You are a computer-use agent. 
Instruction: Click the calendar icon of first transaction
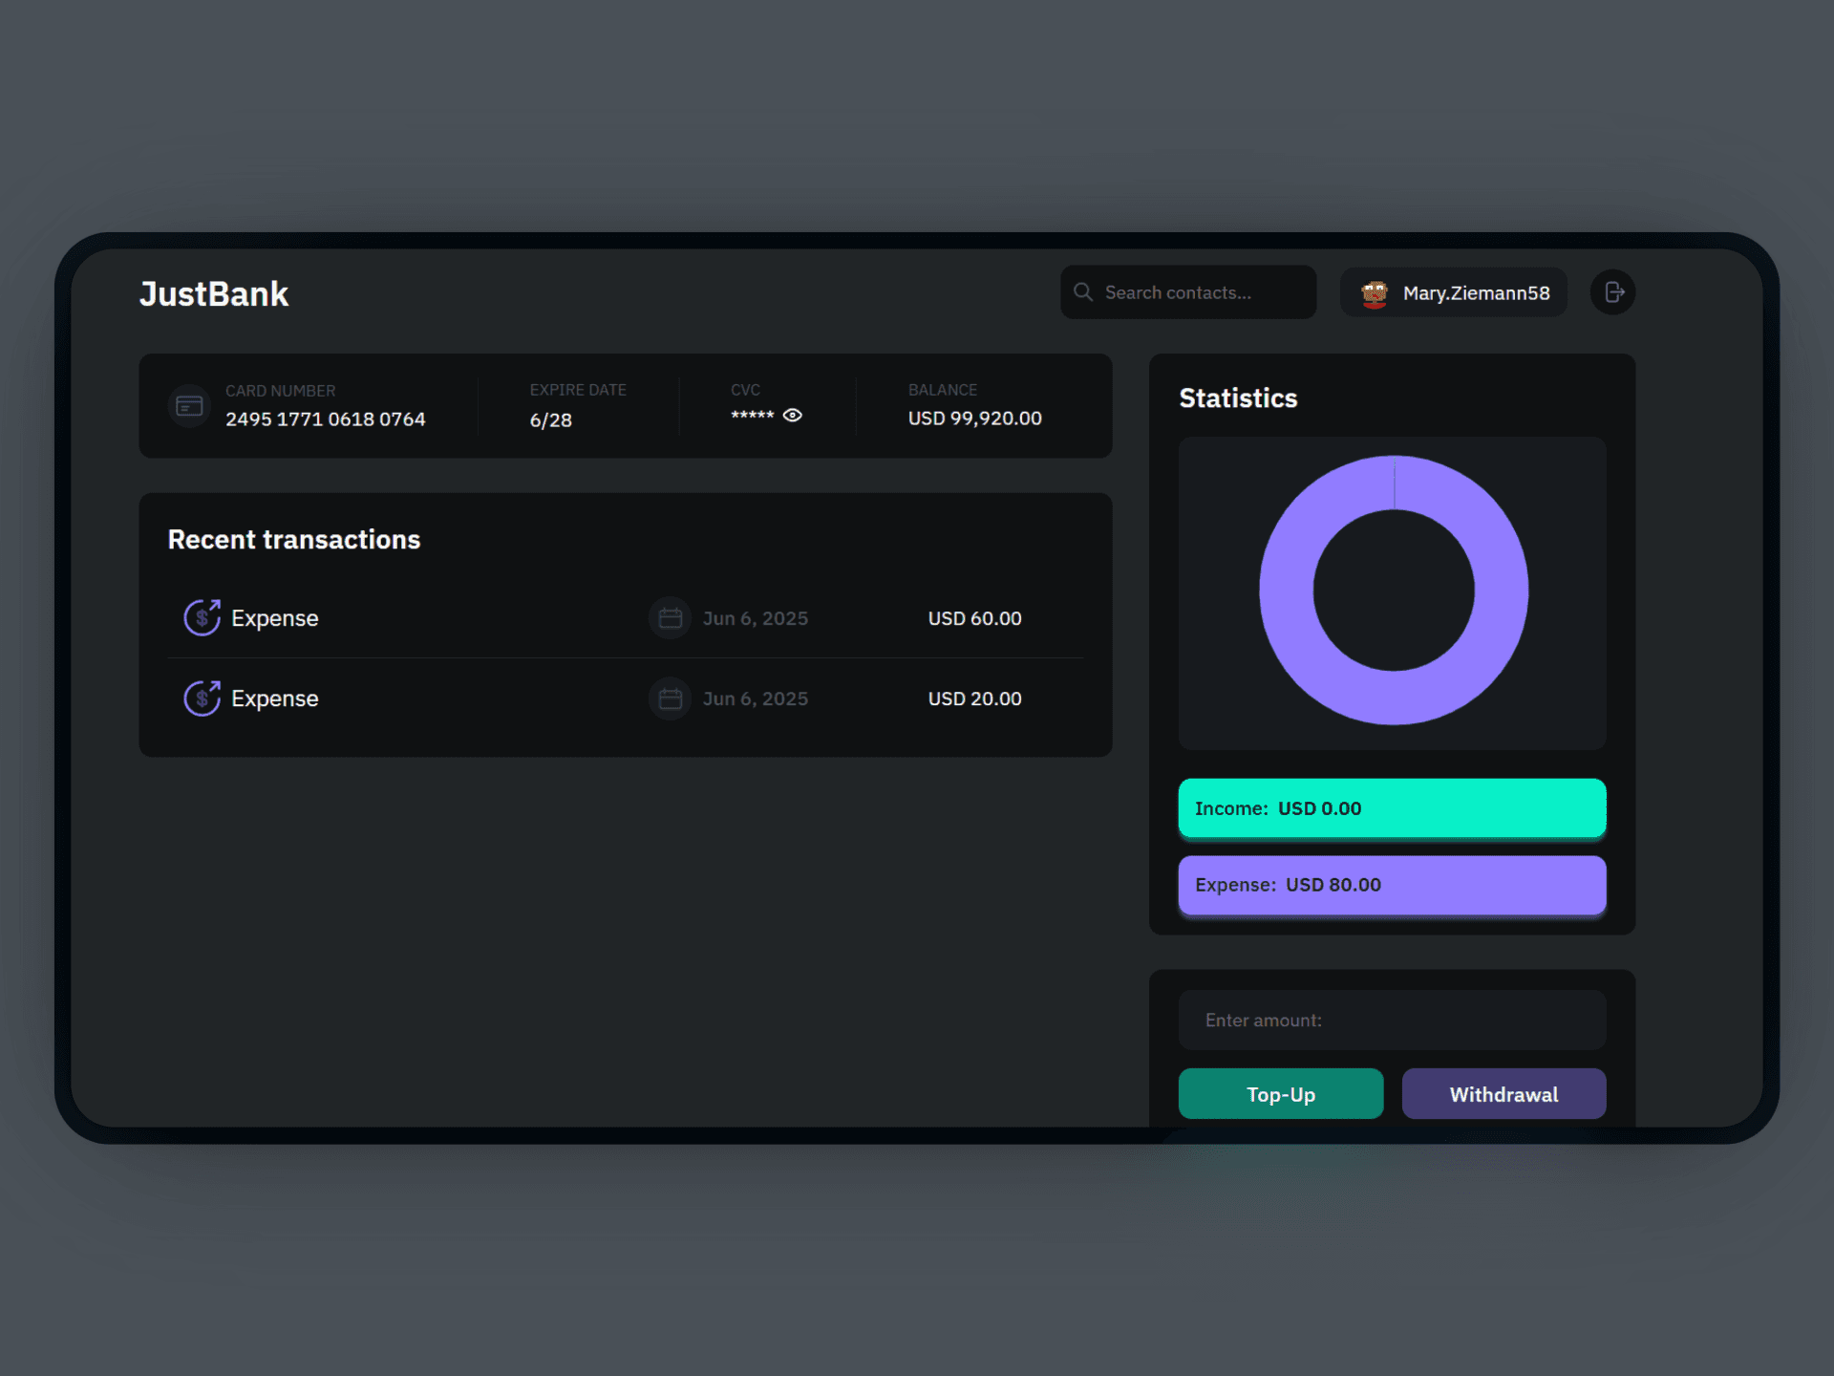click(x=670, y=618)
